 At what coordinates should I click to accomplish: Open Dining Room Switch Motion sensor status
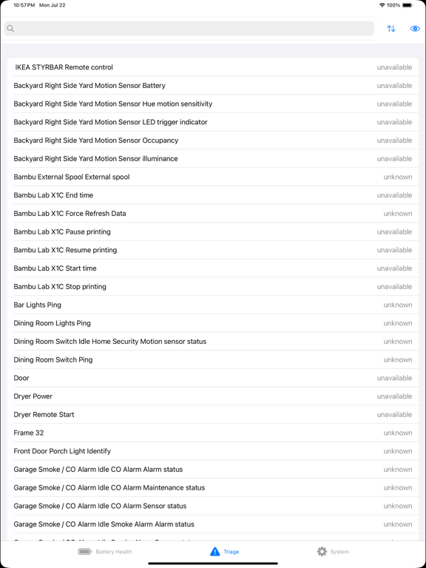click(213, 342)
